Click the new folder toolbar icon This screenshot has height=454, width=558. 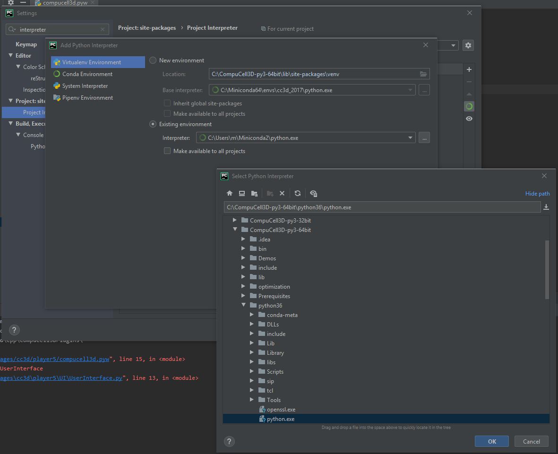tap(270, 193)
